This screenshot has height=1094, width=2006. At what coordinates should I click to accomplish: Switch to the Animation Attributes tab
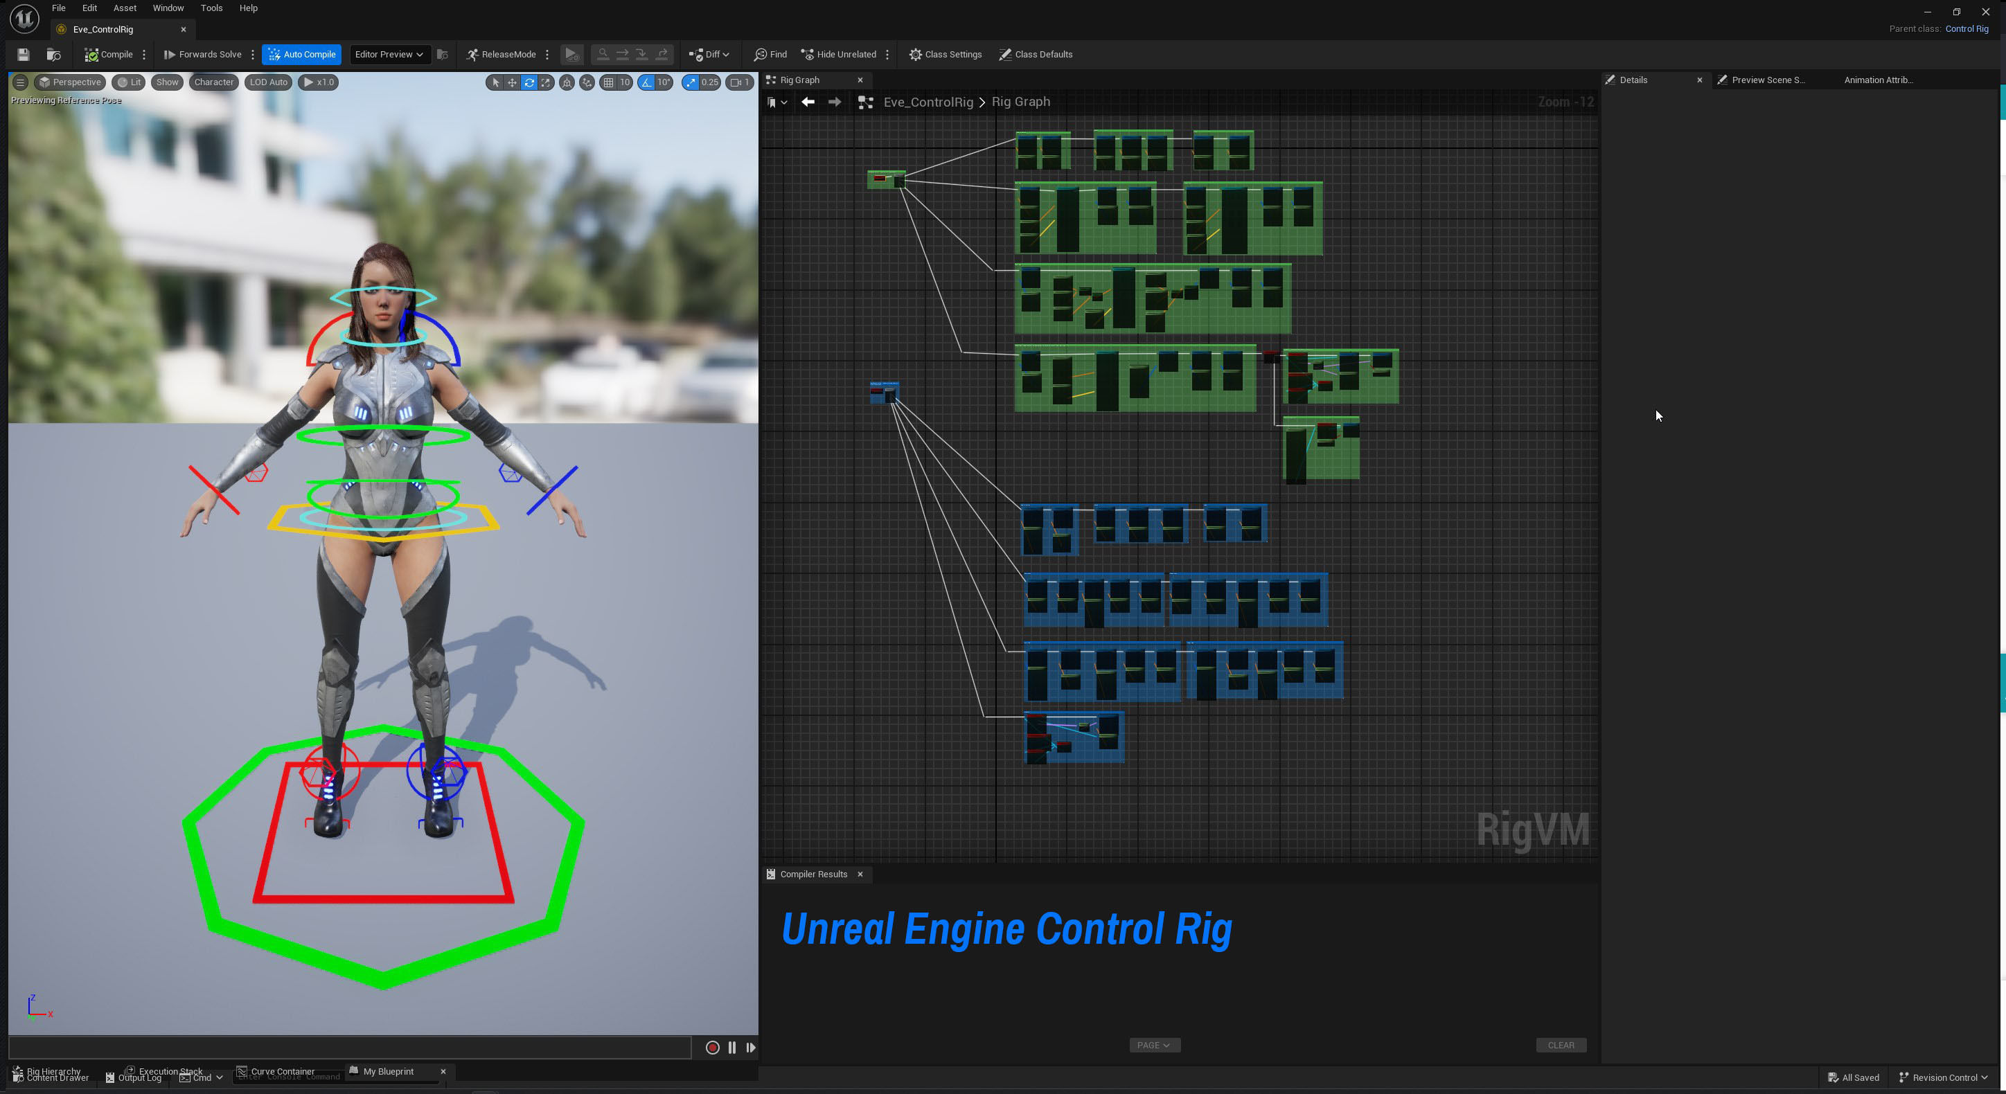pyautogui.click(x=1878, y=80)
